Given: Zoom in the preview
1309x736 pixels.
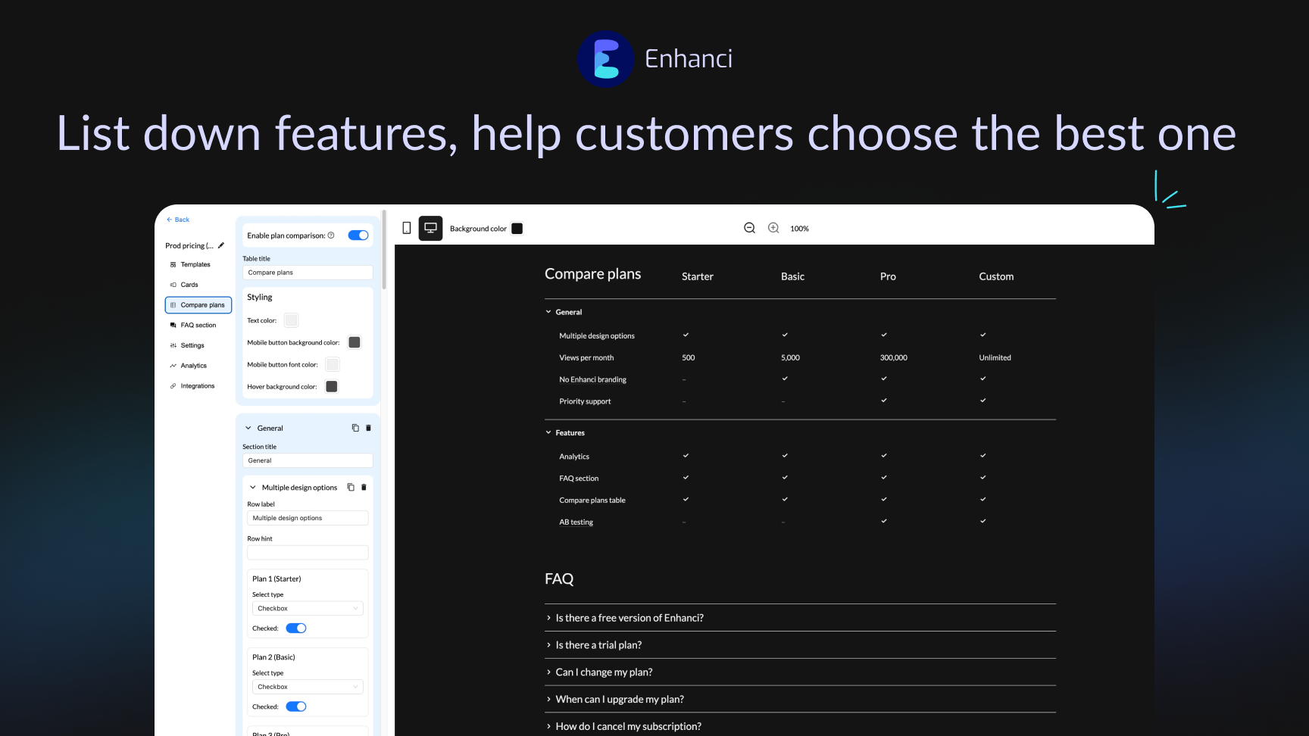Looking at the screenshot, I should click(773, 228).
